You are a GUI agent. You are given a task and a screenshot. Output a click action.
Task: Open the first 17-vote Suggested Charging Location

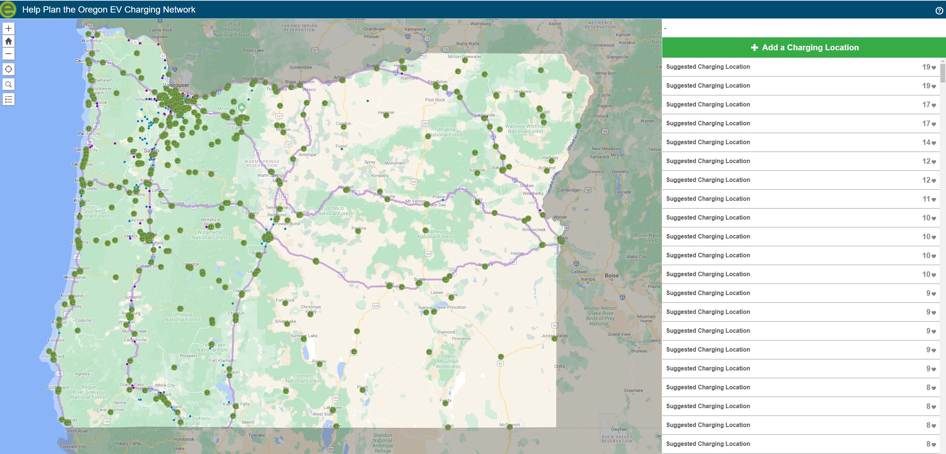(x=708, y=105)
